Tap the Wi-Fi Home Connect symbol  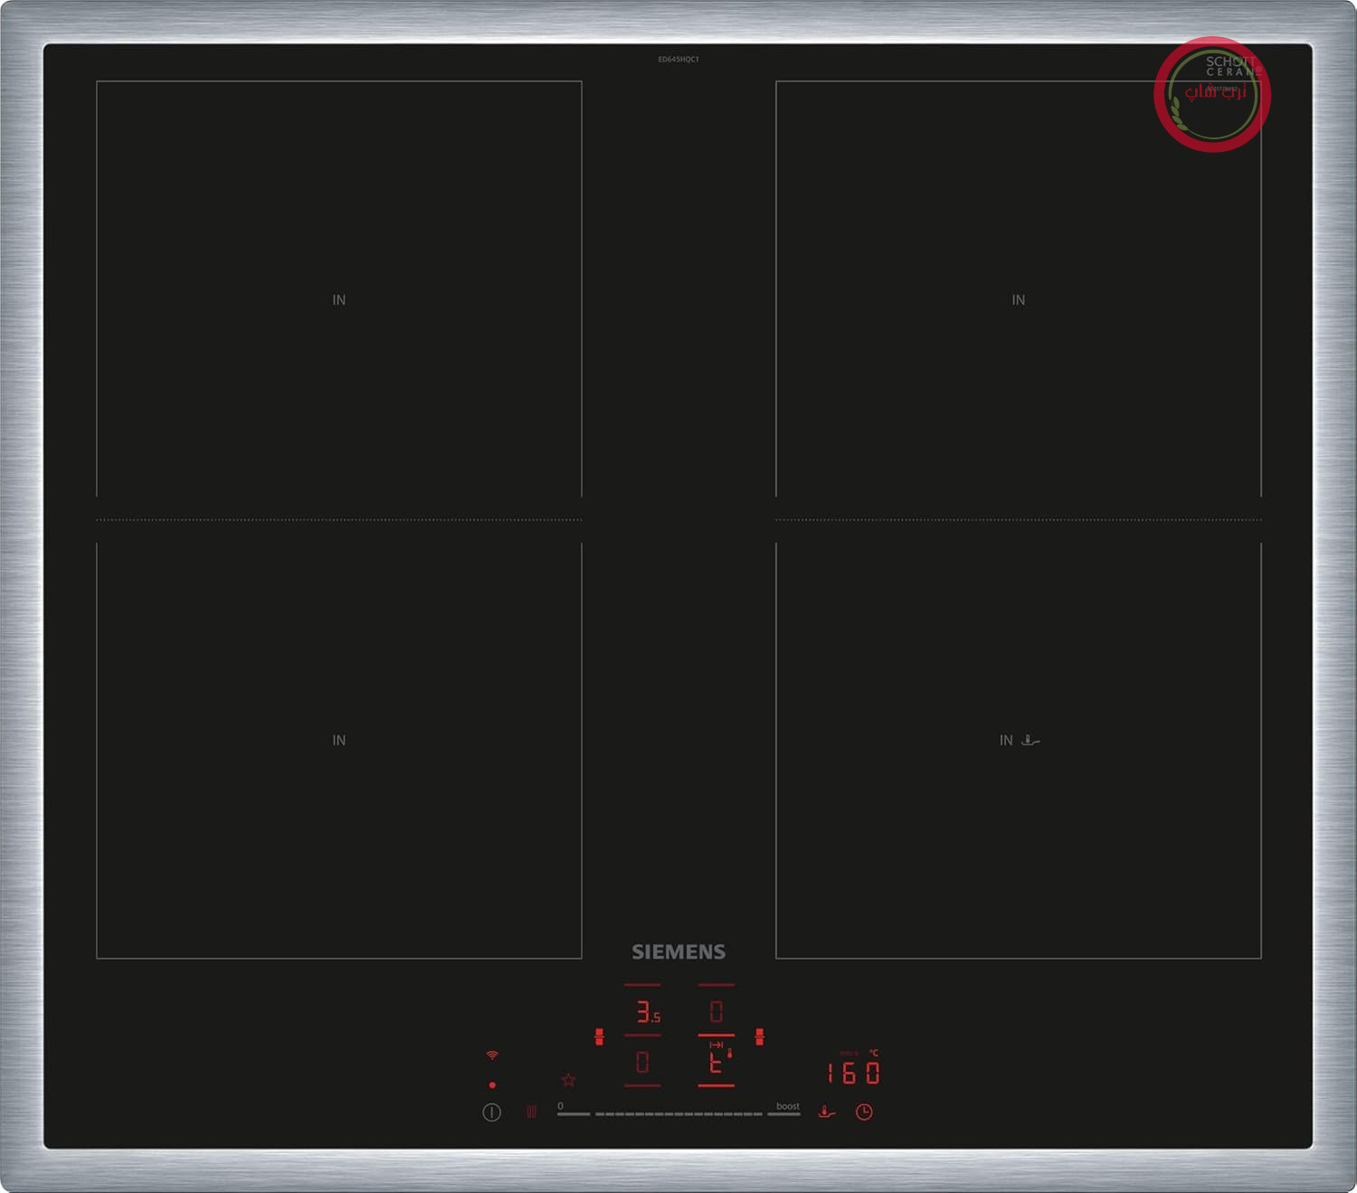[x=492, y=1056]
